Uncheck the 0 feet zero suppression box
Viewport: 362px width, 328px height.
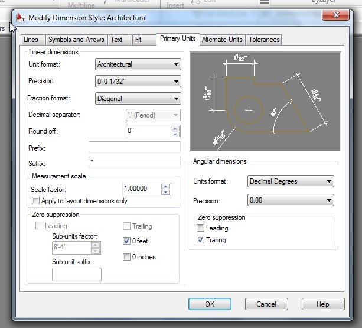[127, 241]
